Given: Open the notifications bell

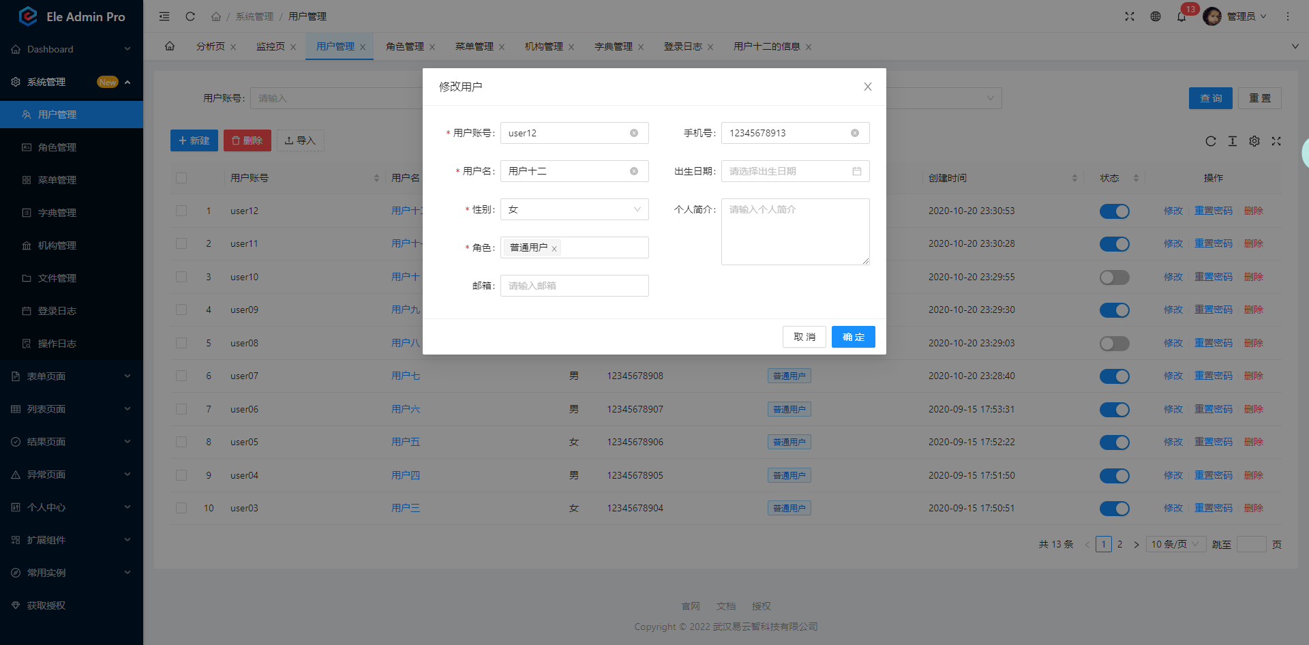Looking at the screenshot, I should pyautogui.click(x=1183, y=16).
